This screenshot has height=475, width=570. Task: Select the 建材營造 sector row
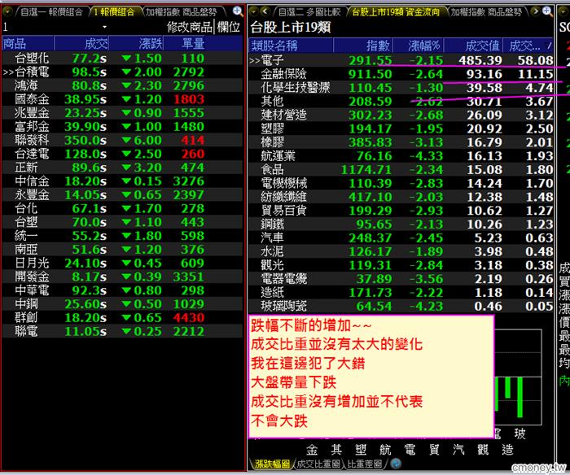coord(401,115)
